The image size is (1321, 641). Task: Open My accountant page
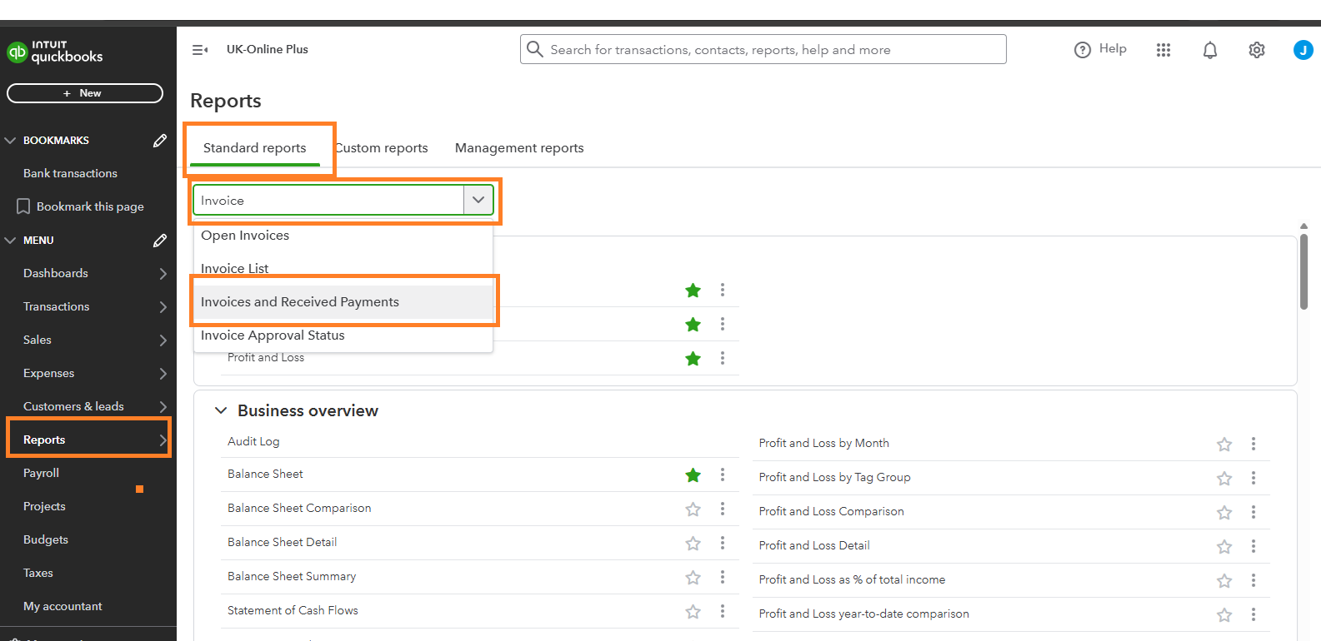pos(63,606)
